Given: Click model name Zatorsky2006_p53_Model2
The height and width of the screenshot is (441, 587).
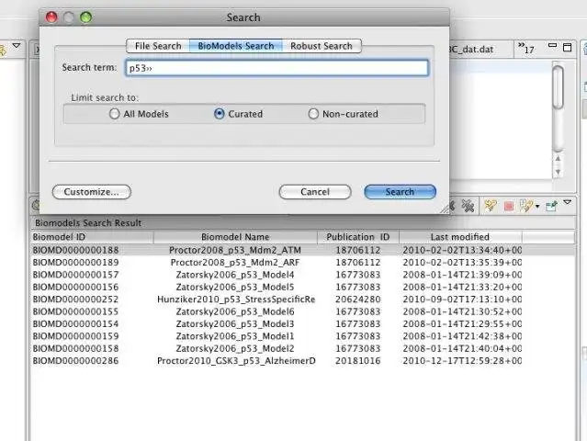Looking at the screenshot, I should point(235,348).
